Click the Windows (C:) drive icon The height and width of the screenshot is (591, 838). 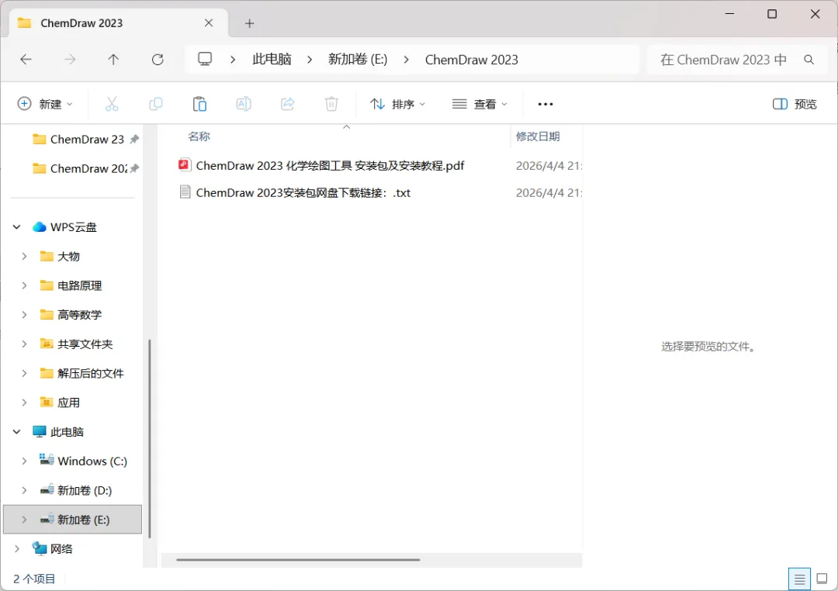(47, 460)
